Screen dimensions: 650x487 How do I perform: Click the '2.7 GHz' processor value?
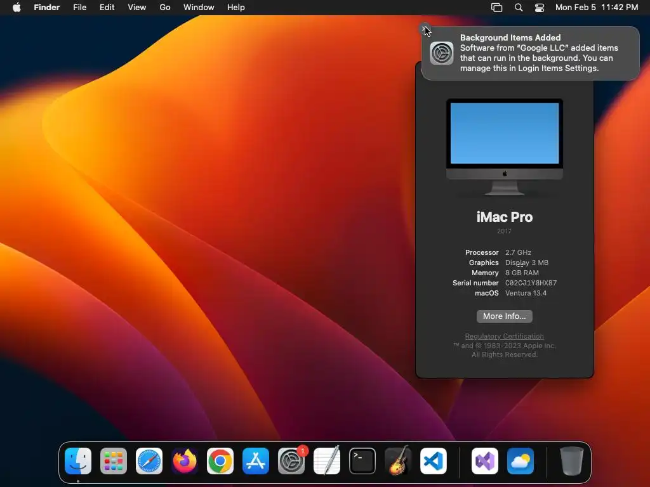(x=518, y=252)
